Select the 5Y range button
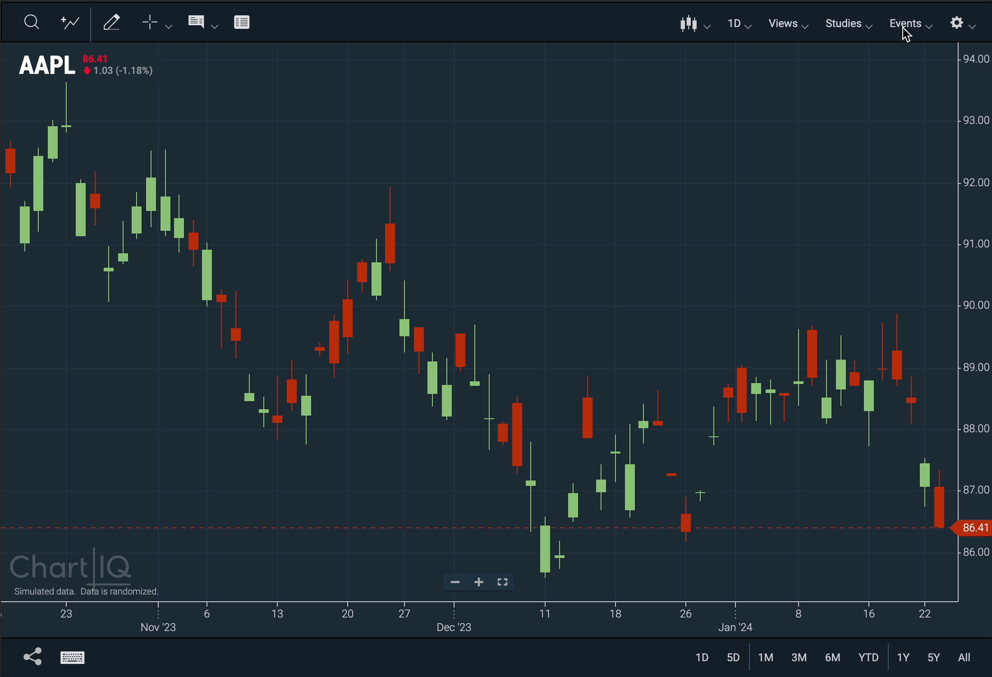 934,658
